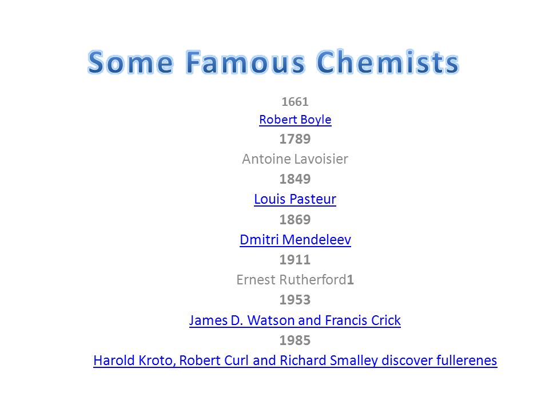This screenshot has width=549, height=412.
Task: Click the year 1985 label
Action: 295,340
